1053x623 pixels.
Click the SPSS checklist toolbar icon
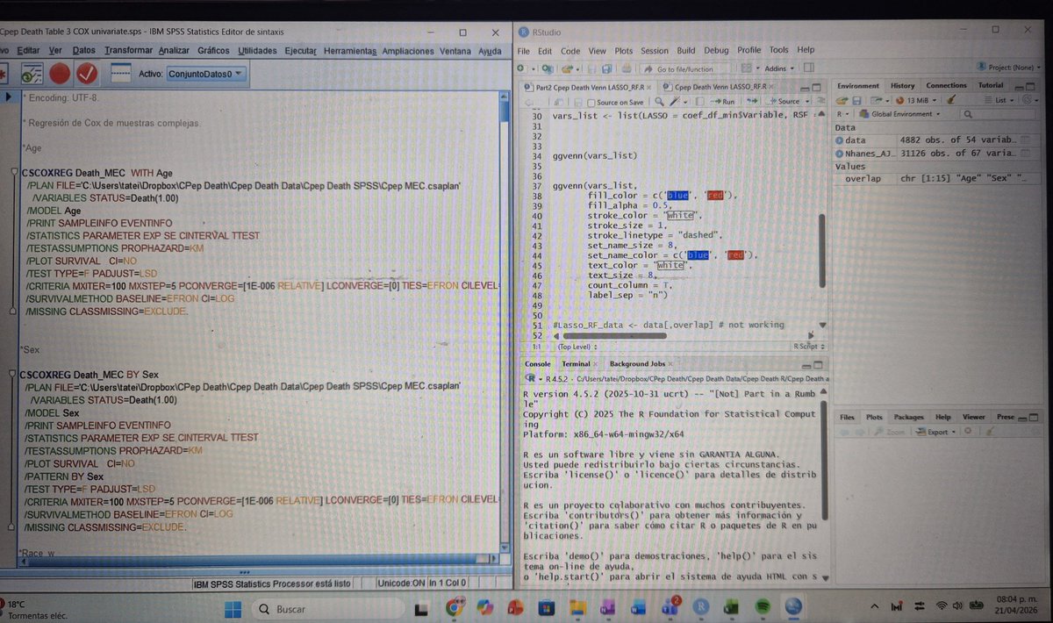32,74
